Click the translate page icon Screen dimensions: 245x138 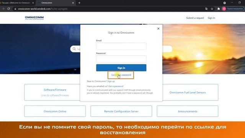206,9
